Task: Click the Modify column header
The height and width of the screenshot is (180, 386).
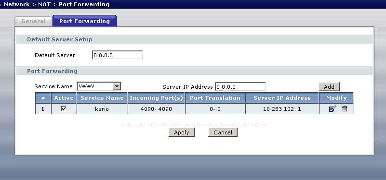Action: pyautogui.click(x=336, y=98)
